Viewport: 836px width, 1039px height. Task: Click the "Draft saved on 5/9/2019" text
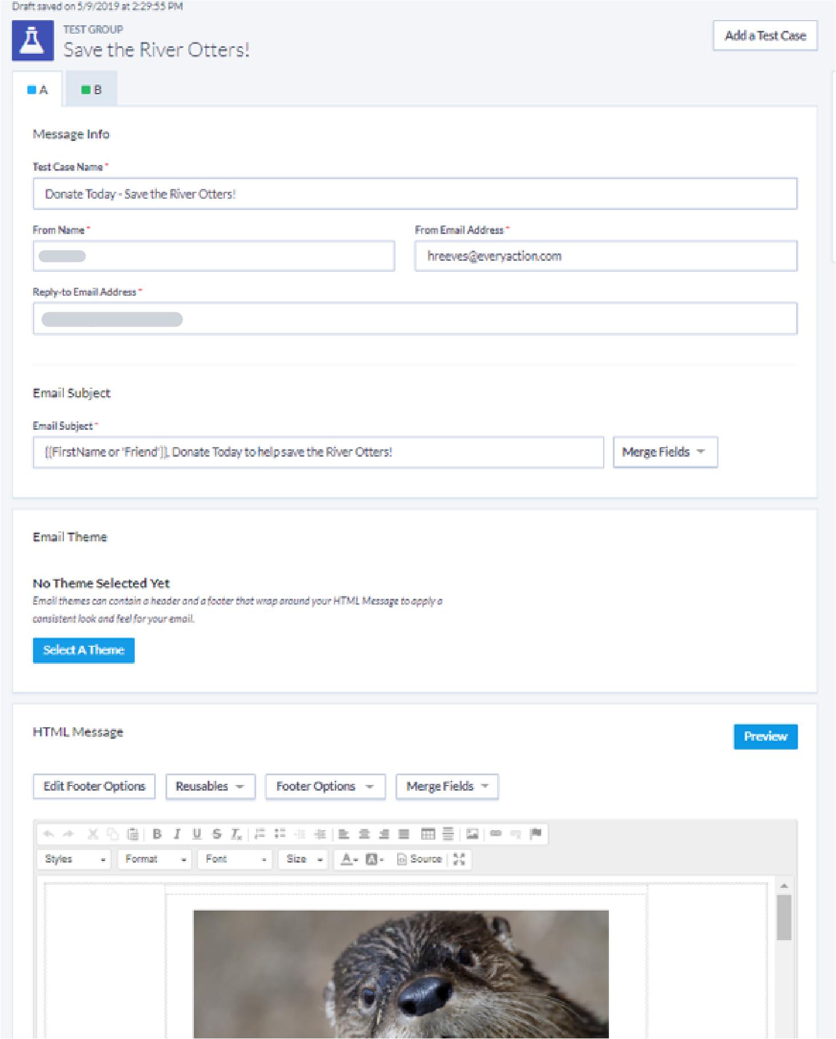98,6
